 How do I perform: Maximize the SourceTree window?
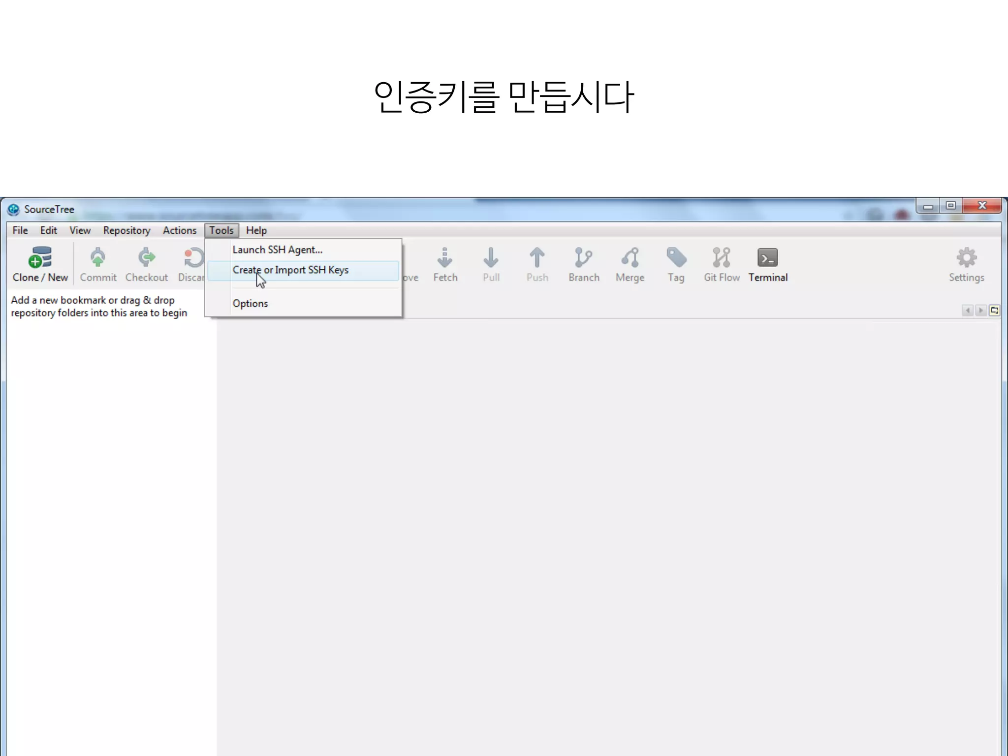click(951, 206)
